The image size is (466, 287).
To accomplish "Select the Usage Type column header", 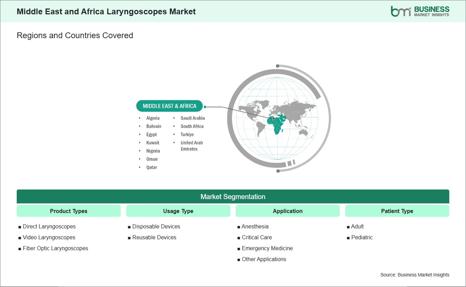I will click(178, 211).
